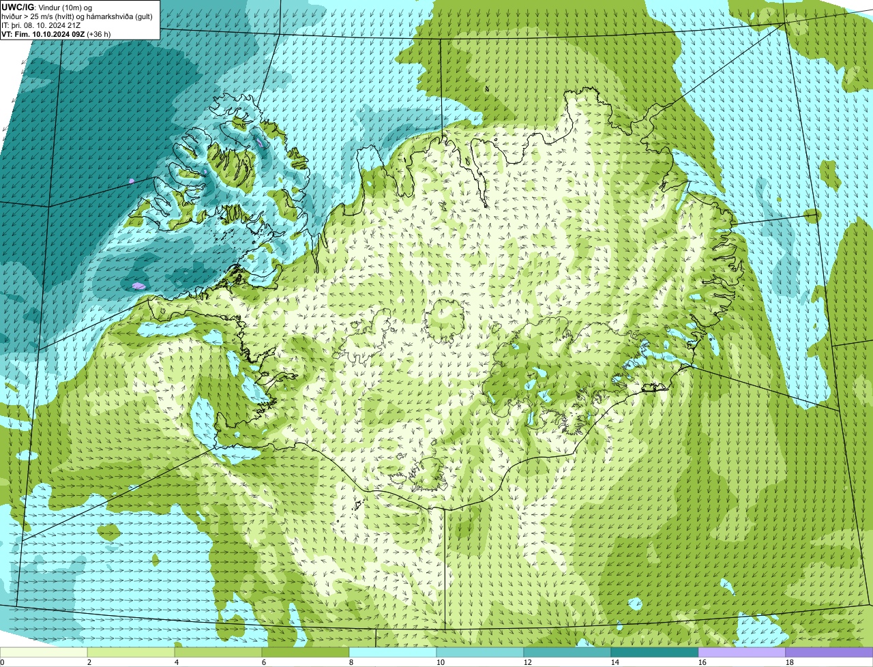Choose the 14–16 m/s dark teal legend swatch
This screenshot has width=873, height=667.
click(x=655, y=653)
